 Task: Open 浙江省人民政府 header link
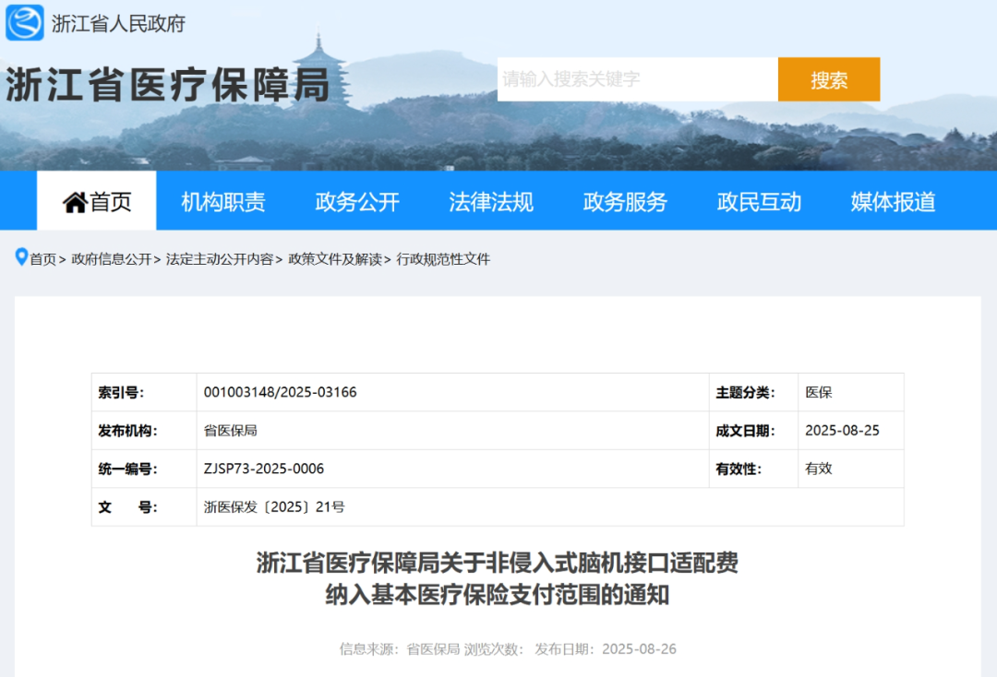pyautogui.click(x=118, y=23)
